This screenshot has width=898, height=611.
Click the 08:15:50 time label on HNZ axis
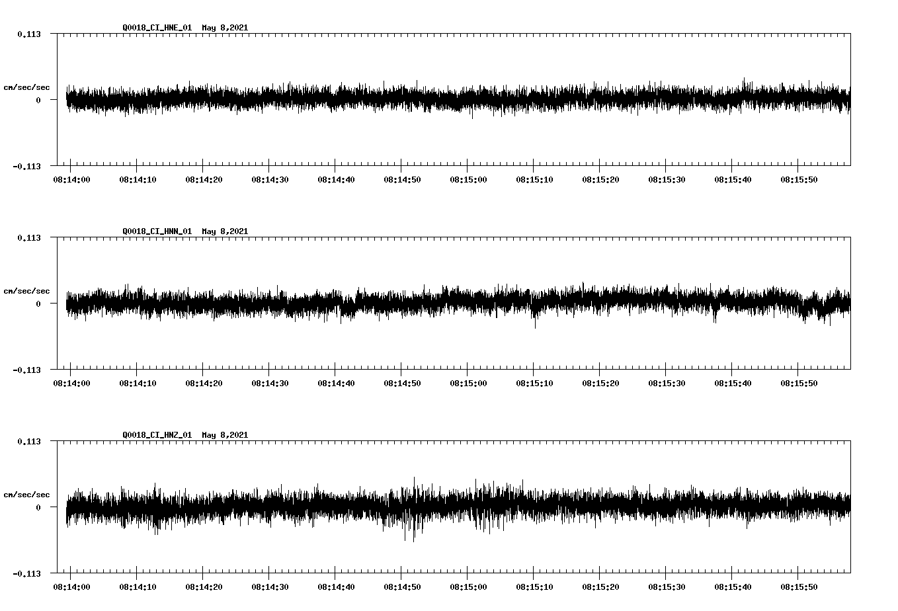coord(800,586)
